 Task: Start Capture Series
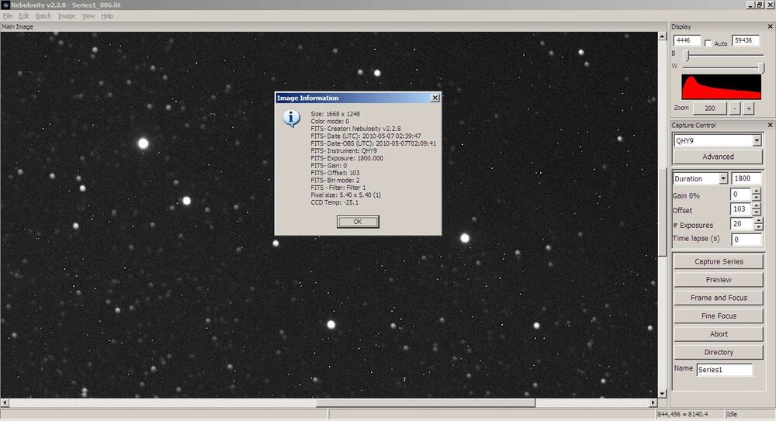tap(718, 262)
